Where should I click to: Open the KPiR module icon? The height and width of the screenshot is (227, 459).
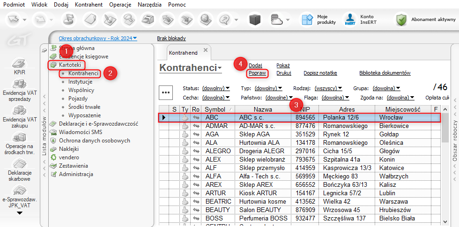pos(19,64)
